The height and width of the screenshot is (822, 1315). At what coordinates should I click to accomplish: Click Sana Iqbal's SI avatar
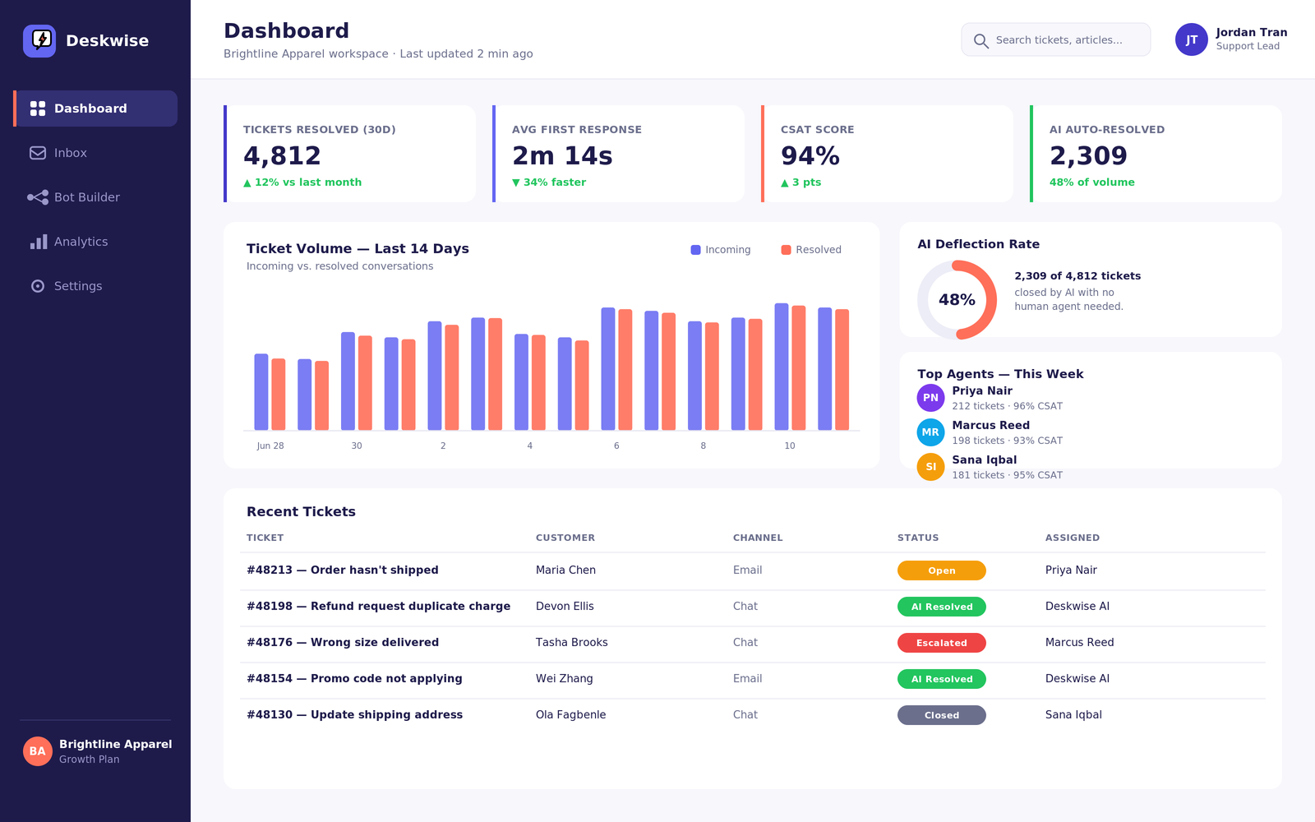[x=930, y=467]
